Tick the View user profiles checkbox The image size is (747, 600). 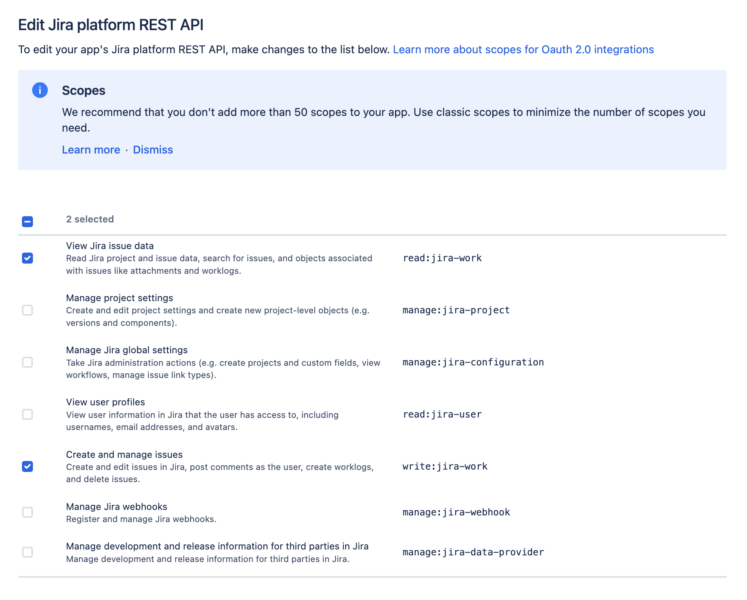27,414
